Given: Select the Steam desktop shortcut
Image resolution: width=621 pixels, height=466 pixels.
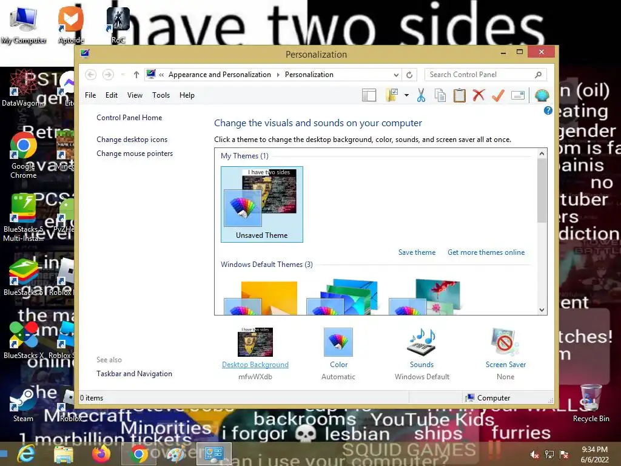Looking at the screenshot, I should coord(24,404).
